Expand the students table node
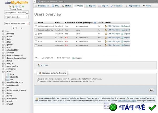This screenshot has height=113, width=158. pyautogui.click(x=6, y=77)
